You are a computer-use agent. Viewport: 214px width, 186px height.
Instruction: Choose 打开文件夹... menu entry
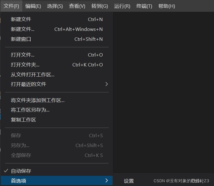pos(57,65)
